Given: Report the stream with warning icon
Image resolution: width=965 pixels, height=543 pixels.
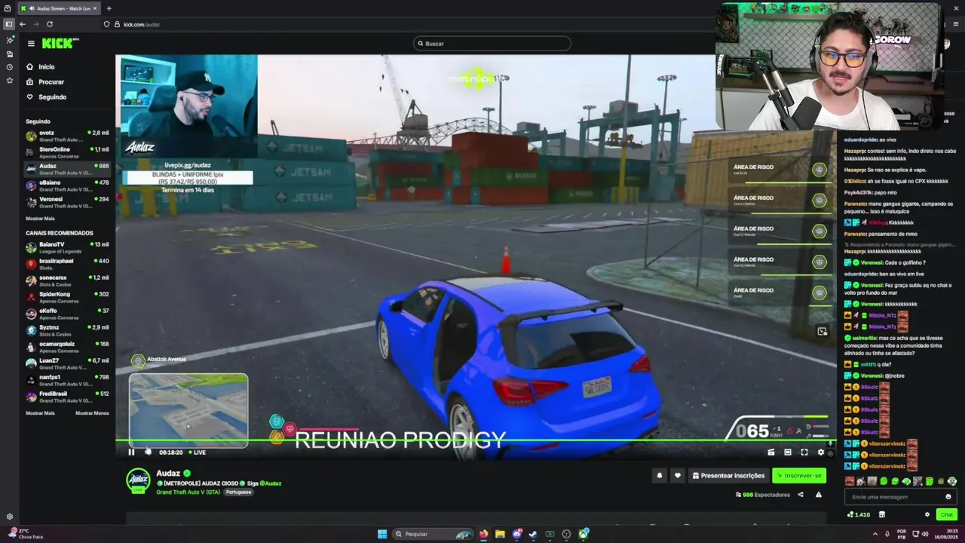Looking at the screenshot, I should [819, 495].
